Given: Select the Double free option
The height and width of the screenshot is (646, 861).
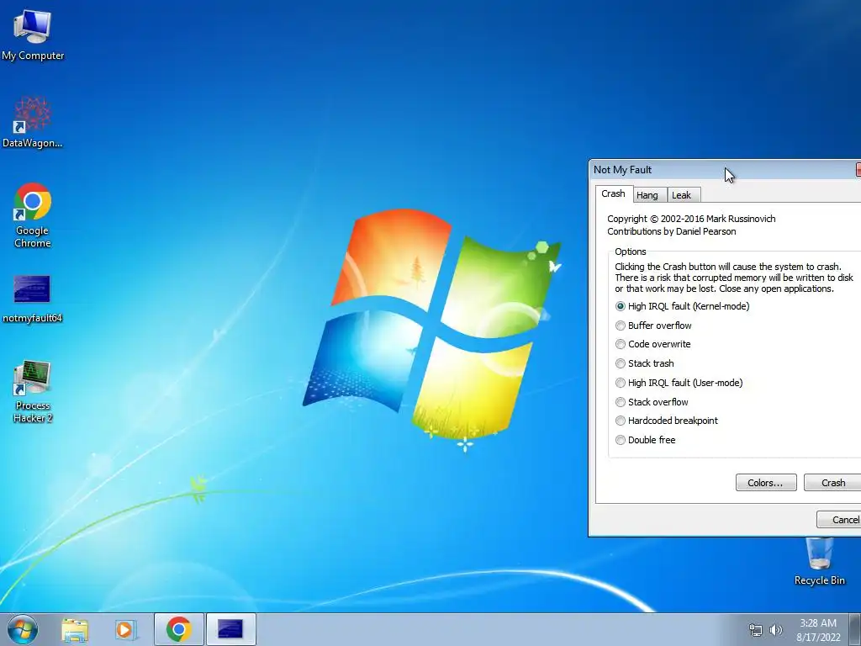Looking at the screenshot, I should pyautogui.click(x=645, y=439).
